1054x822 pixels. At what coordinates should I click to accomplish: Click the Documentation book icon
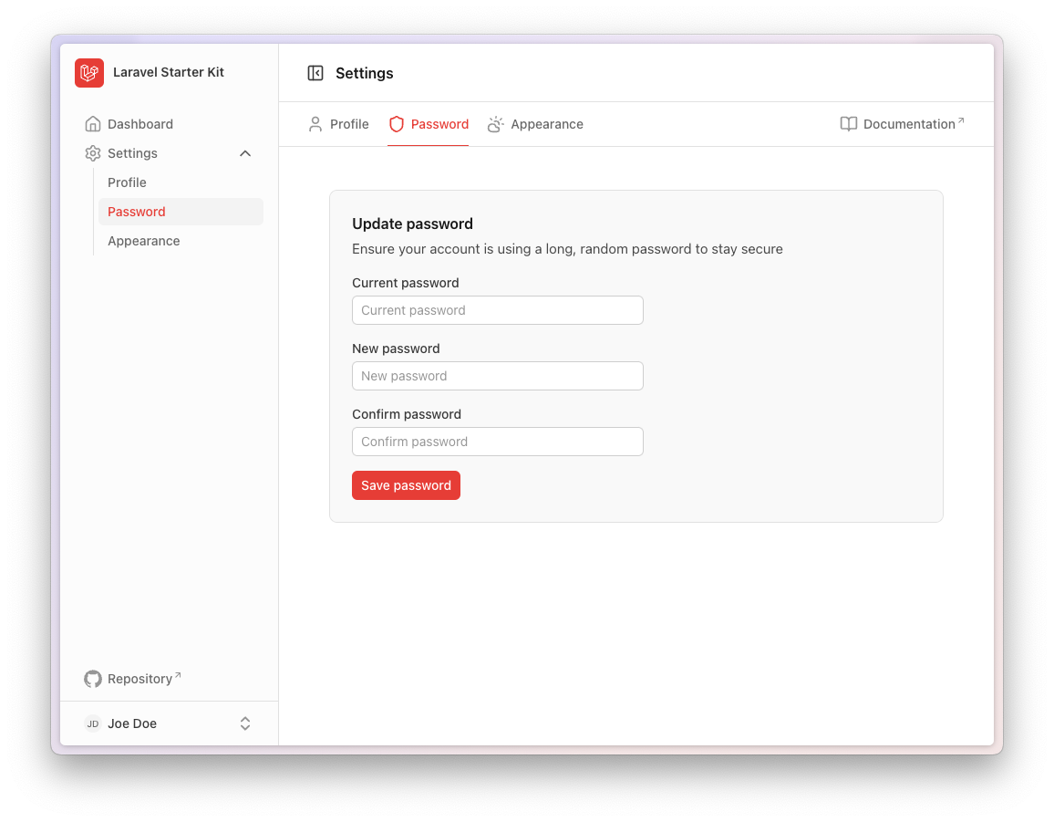849,124
